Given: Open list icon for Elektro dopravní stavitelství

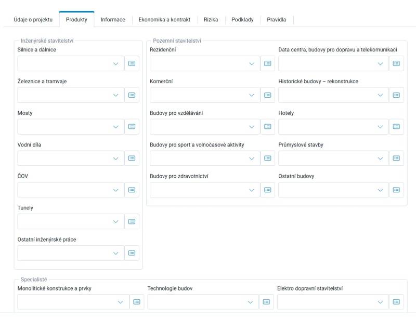Looking at the screenshot, I should 396,302.
